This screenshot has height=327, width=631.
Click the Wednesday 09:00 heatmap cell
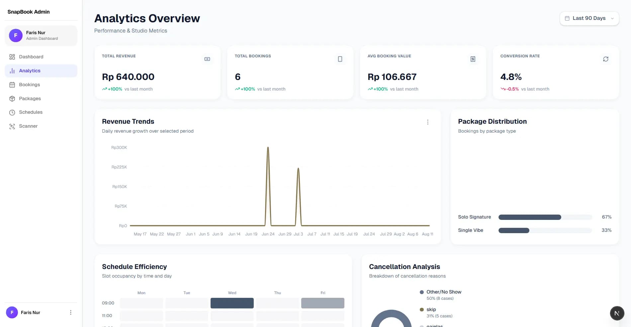(232, 303)
